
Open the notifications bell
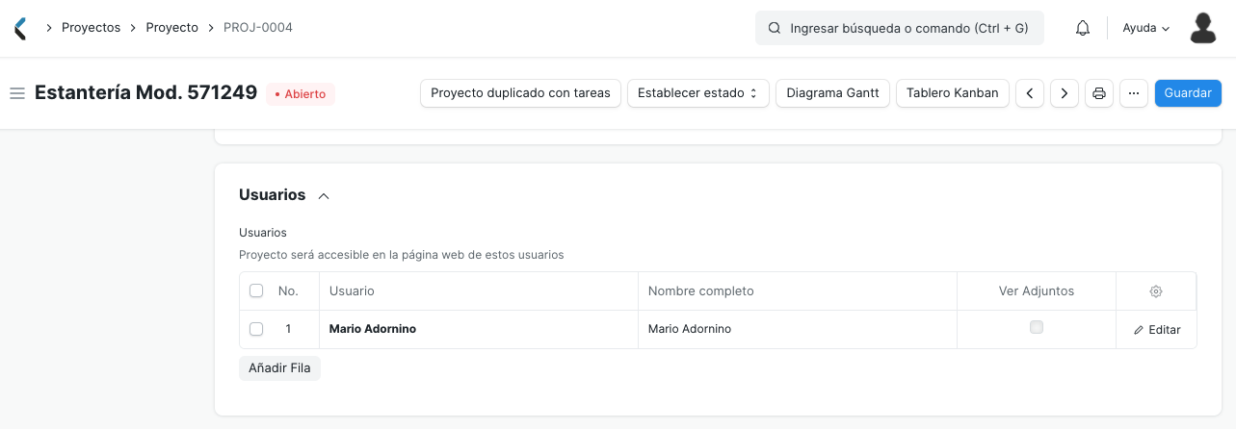point(1083,28)
